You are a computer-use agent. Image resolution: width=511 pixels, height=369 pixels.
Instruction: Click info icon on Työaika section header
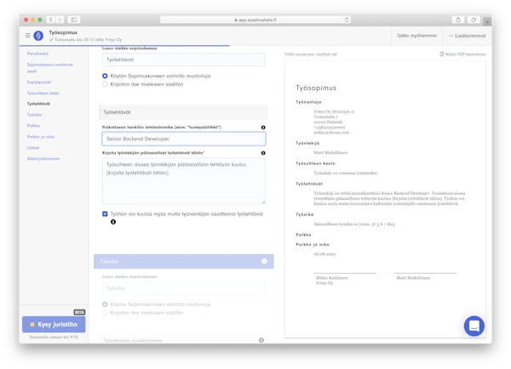(x=264, y=261)
